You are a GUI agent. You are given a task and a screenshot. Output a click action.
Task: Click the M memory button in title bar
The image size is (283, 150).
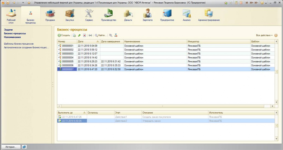247,3
